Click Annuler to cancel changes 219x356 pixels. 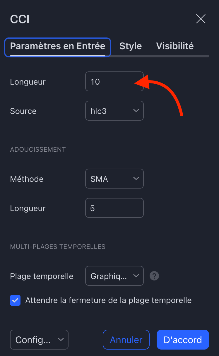126,340
